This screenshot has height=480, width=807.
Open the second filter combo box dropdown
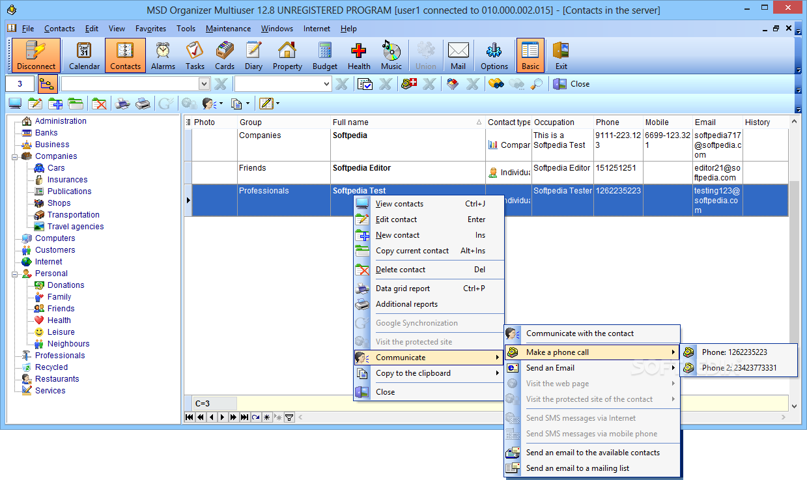coord(327,84)
